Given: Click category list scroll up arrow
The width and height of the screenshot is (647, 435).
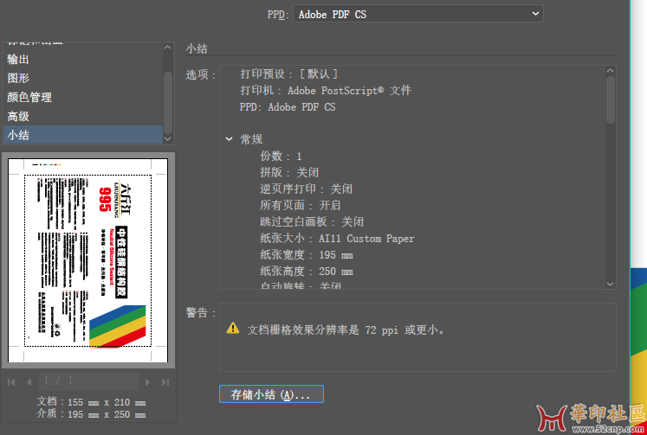Looking at the screenshot, I should [x=167, y=48].
